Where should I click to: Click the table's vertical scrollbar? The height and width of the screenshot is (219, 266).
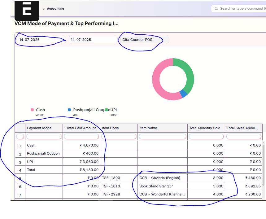264,164
